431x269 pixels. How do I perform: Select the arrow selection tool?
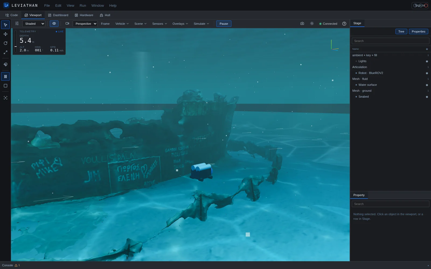tap(5, 25)
